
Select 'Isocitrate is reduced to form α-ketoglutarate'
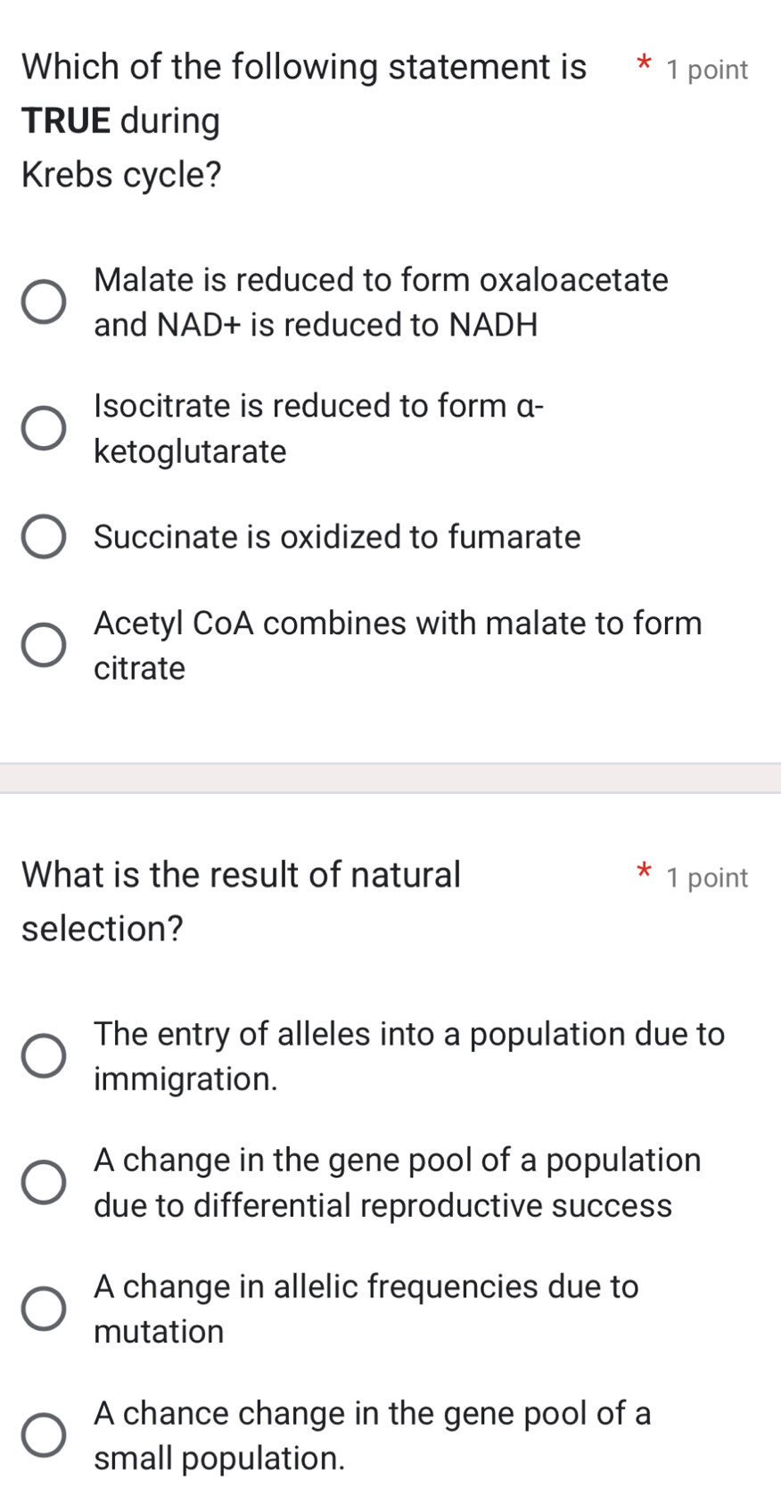coord(44,427)
